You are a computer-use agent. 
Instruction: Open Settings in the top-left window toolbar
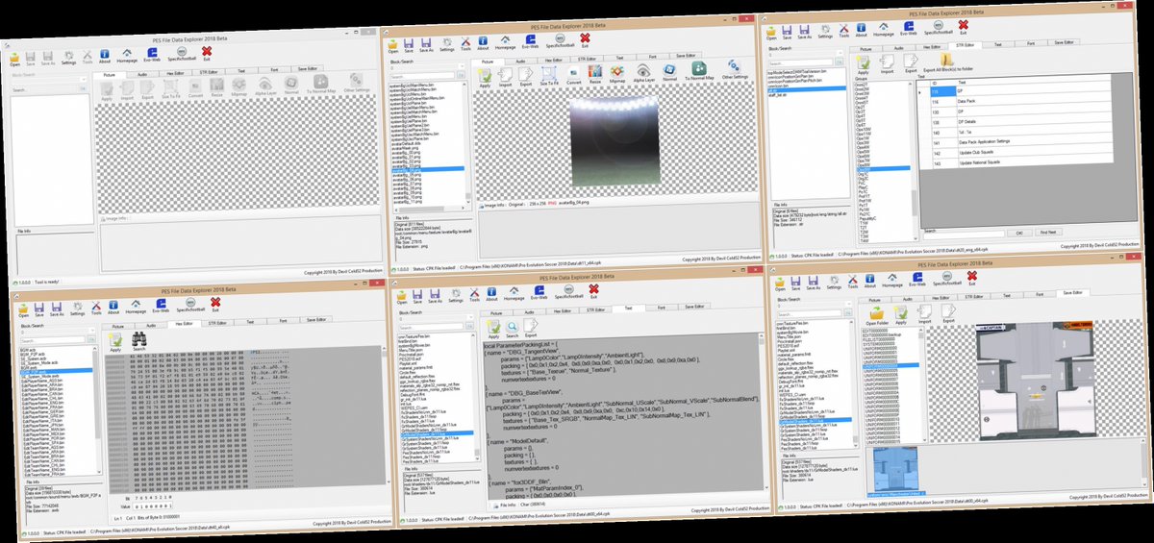click(68, 59)
